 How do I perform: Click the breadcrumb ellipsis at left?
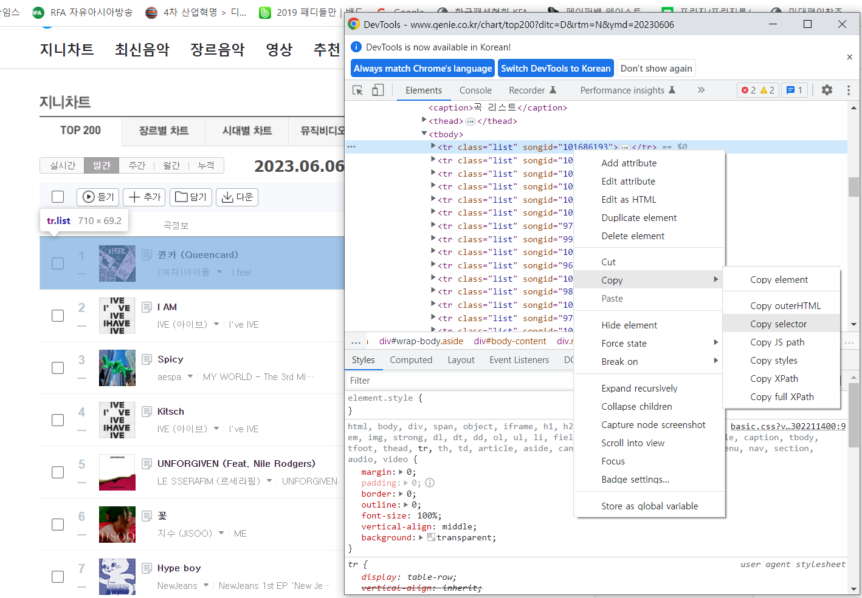[356, 342]
